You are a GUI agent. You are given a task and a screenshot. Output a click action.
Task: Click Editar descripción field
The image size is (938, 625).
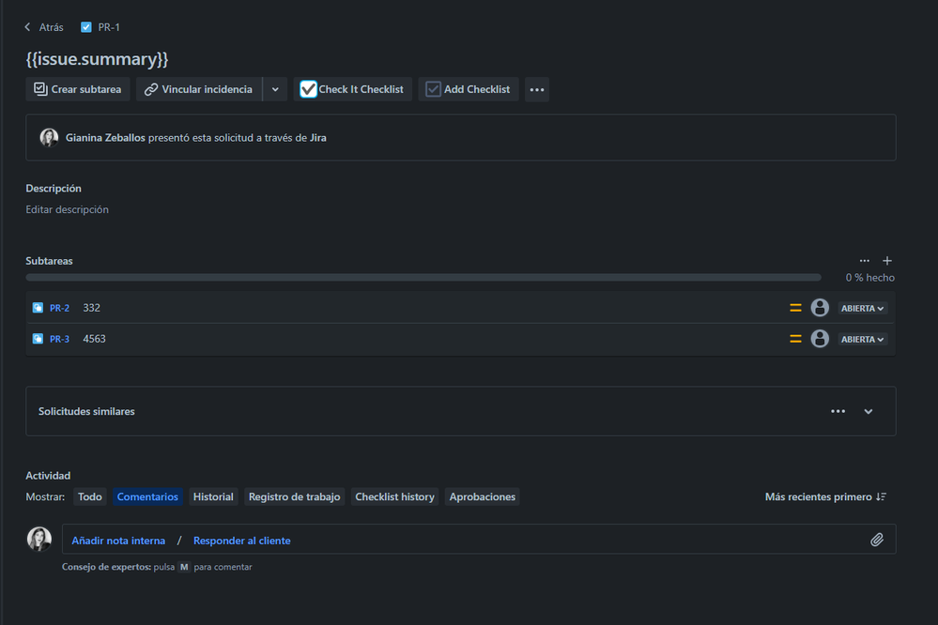pos(67,209)
